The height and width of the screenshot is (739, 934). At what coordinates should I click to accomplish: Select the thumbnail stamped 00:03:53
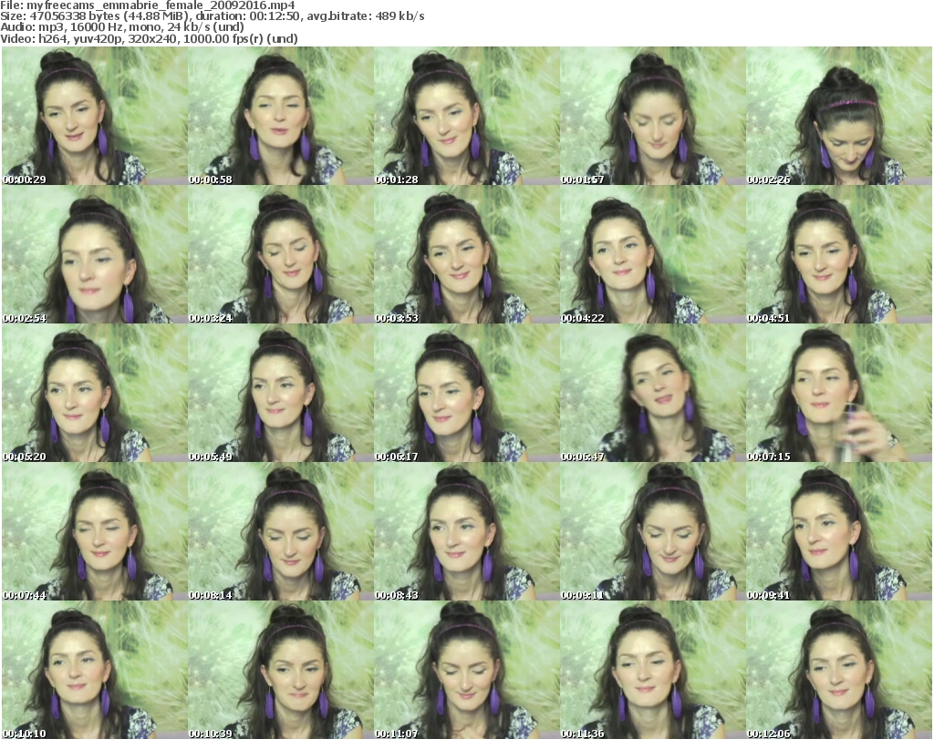click(x=466, y=254)
